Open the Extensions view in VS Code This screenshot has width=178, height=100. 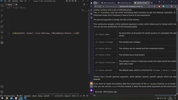pos(2,27)
